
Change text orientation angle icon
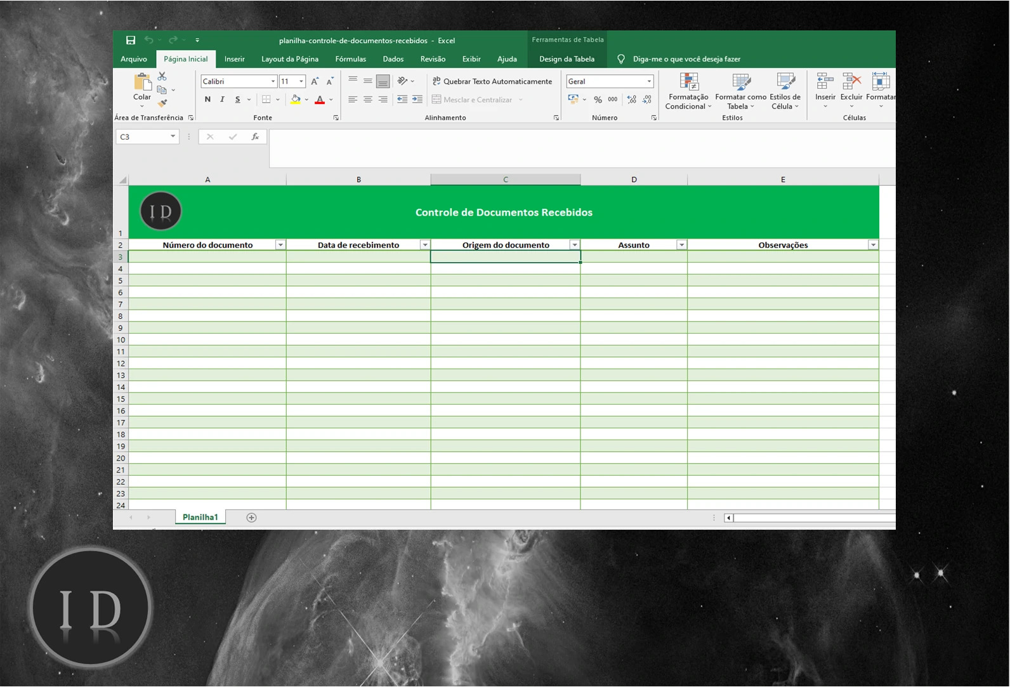(x=402, y=81)
